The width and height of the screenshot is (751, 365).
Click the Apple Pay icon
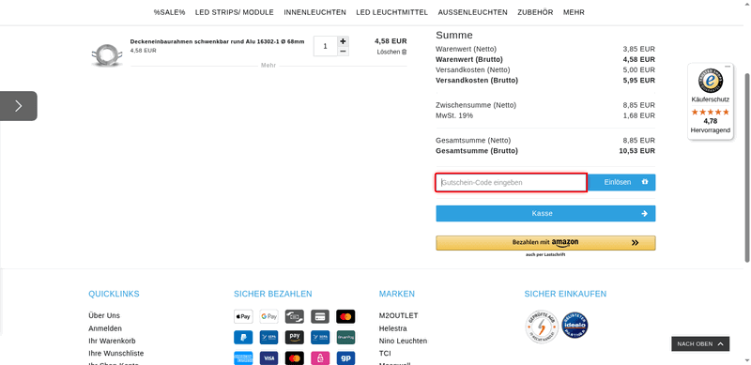click(243, 316)
